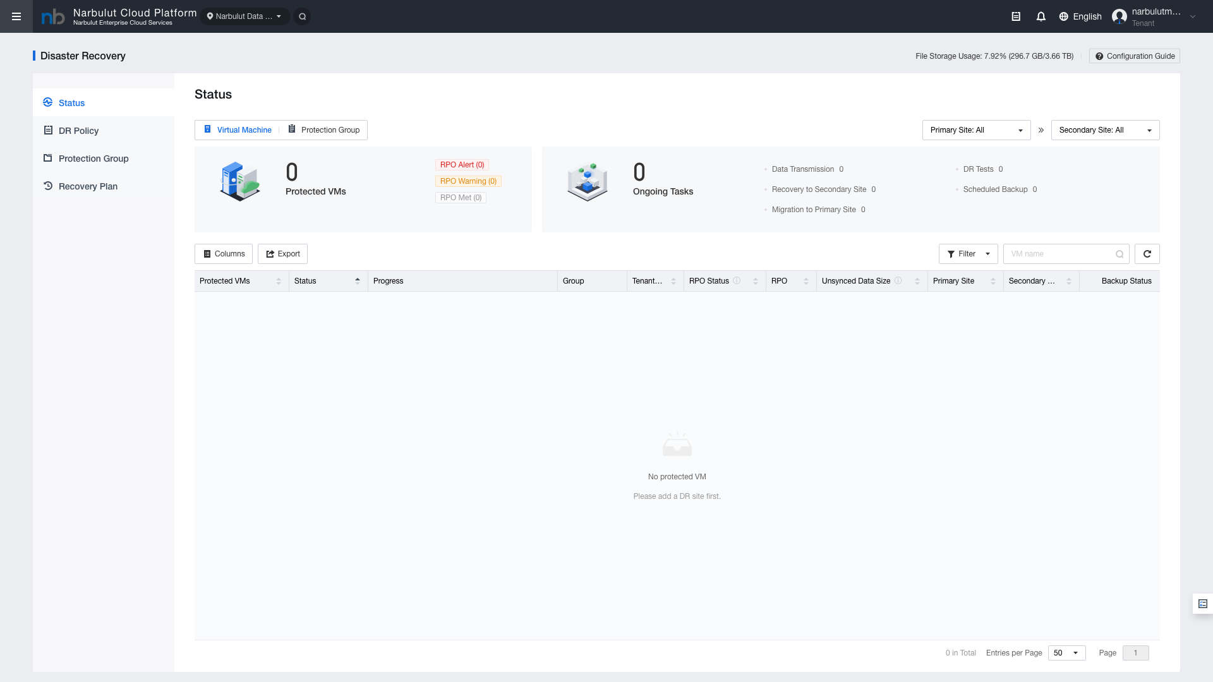Click the double-arrow between site selectors
1213x682 pixels.
1041,130
